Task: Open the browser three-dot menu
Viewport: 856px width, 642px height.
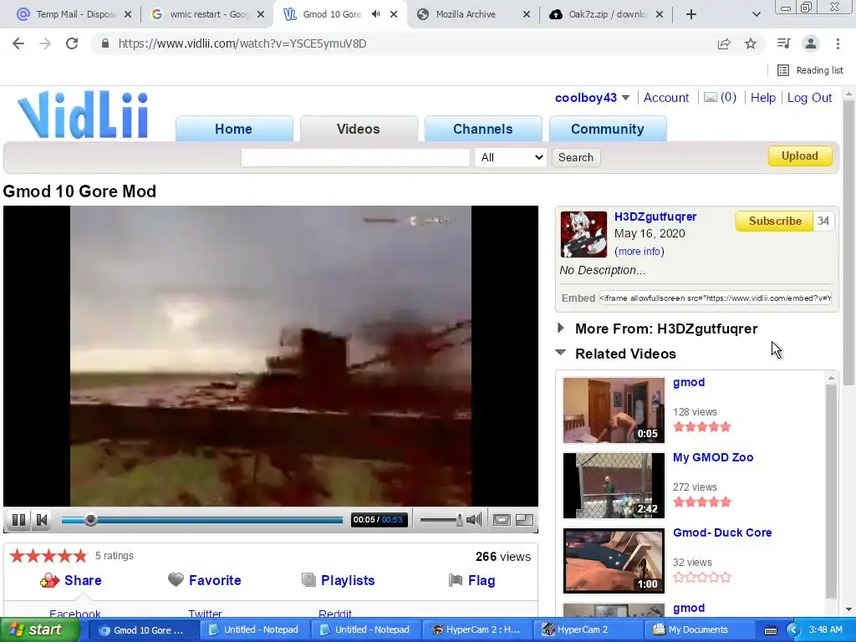Action: 838,43
